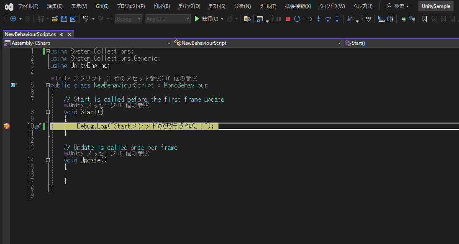Click the inheritance margin icon on line 5
The image size is (459, 244).
(x=14, y=85)
